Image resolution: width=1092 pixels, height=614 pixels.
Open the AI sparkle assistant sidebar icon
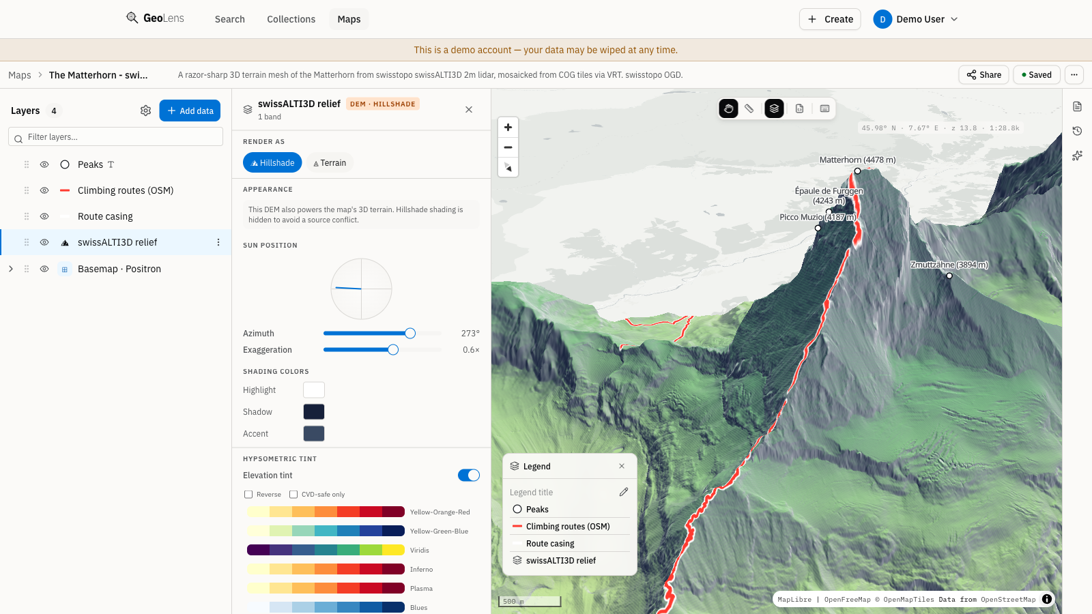(1077, 156)
